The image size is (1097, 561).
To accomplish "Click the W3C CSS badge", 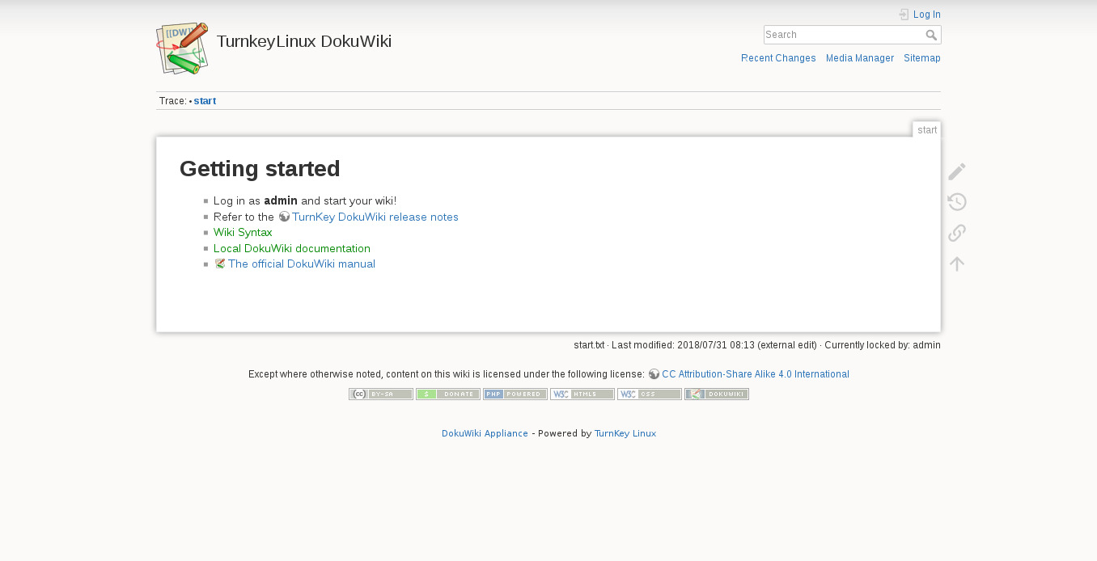I will [x=650, y=394].
